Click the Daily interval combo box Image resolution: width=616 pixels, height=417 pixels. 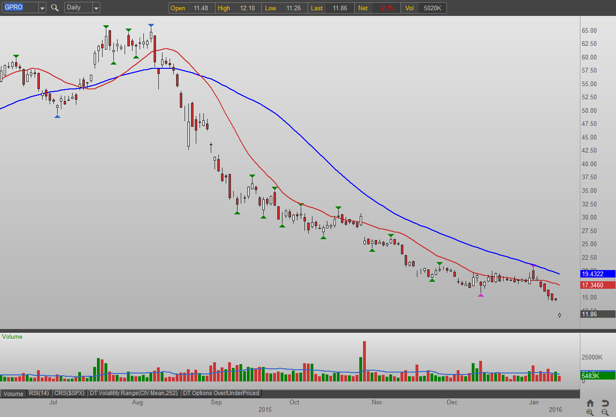pos(78,8)
